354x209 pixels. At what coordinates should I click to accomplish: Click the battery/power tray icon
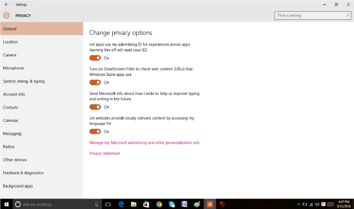(x=305, y=204)
